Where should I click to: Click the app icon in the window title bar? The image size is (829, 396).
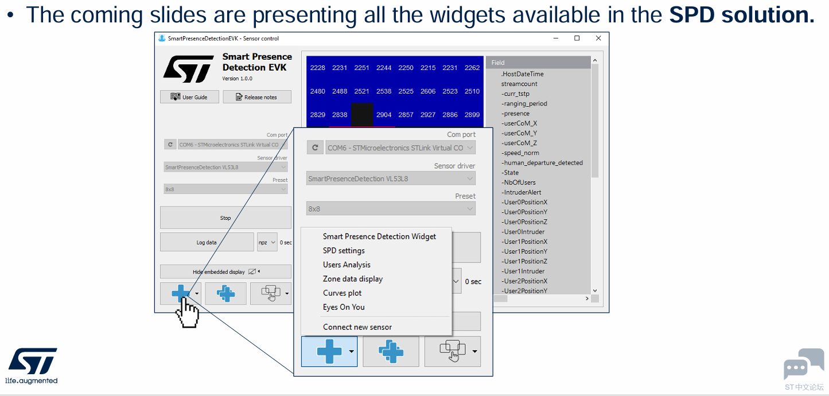162,38
